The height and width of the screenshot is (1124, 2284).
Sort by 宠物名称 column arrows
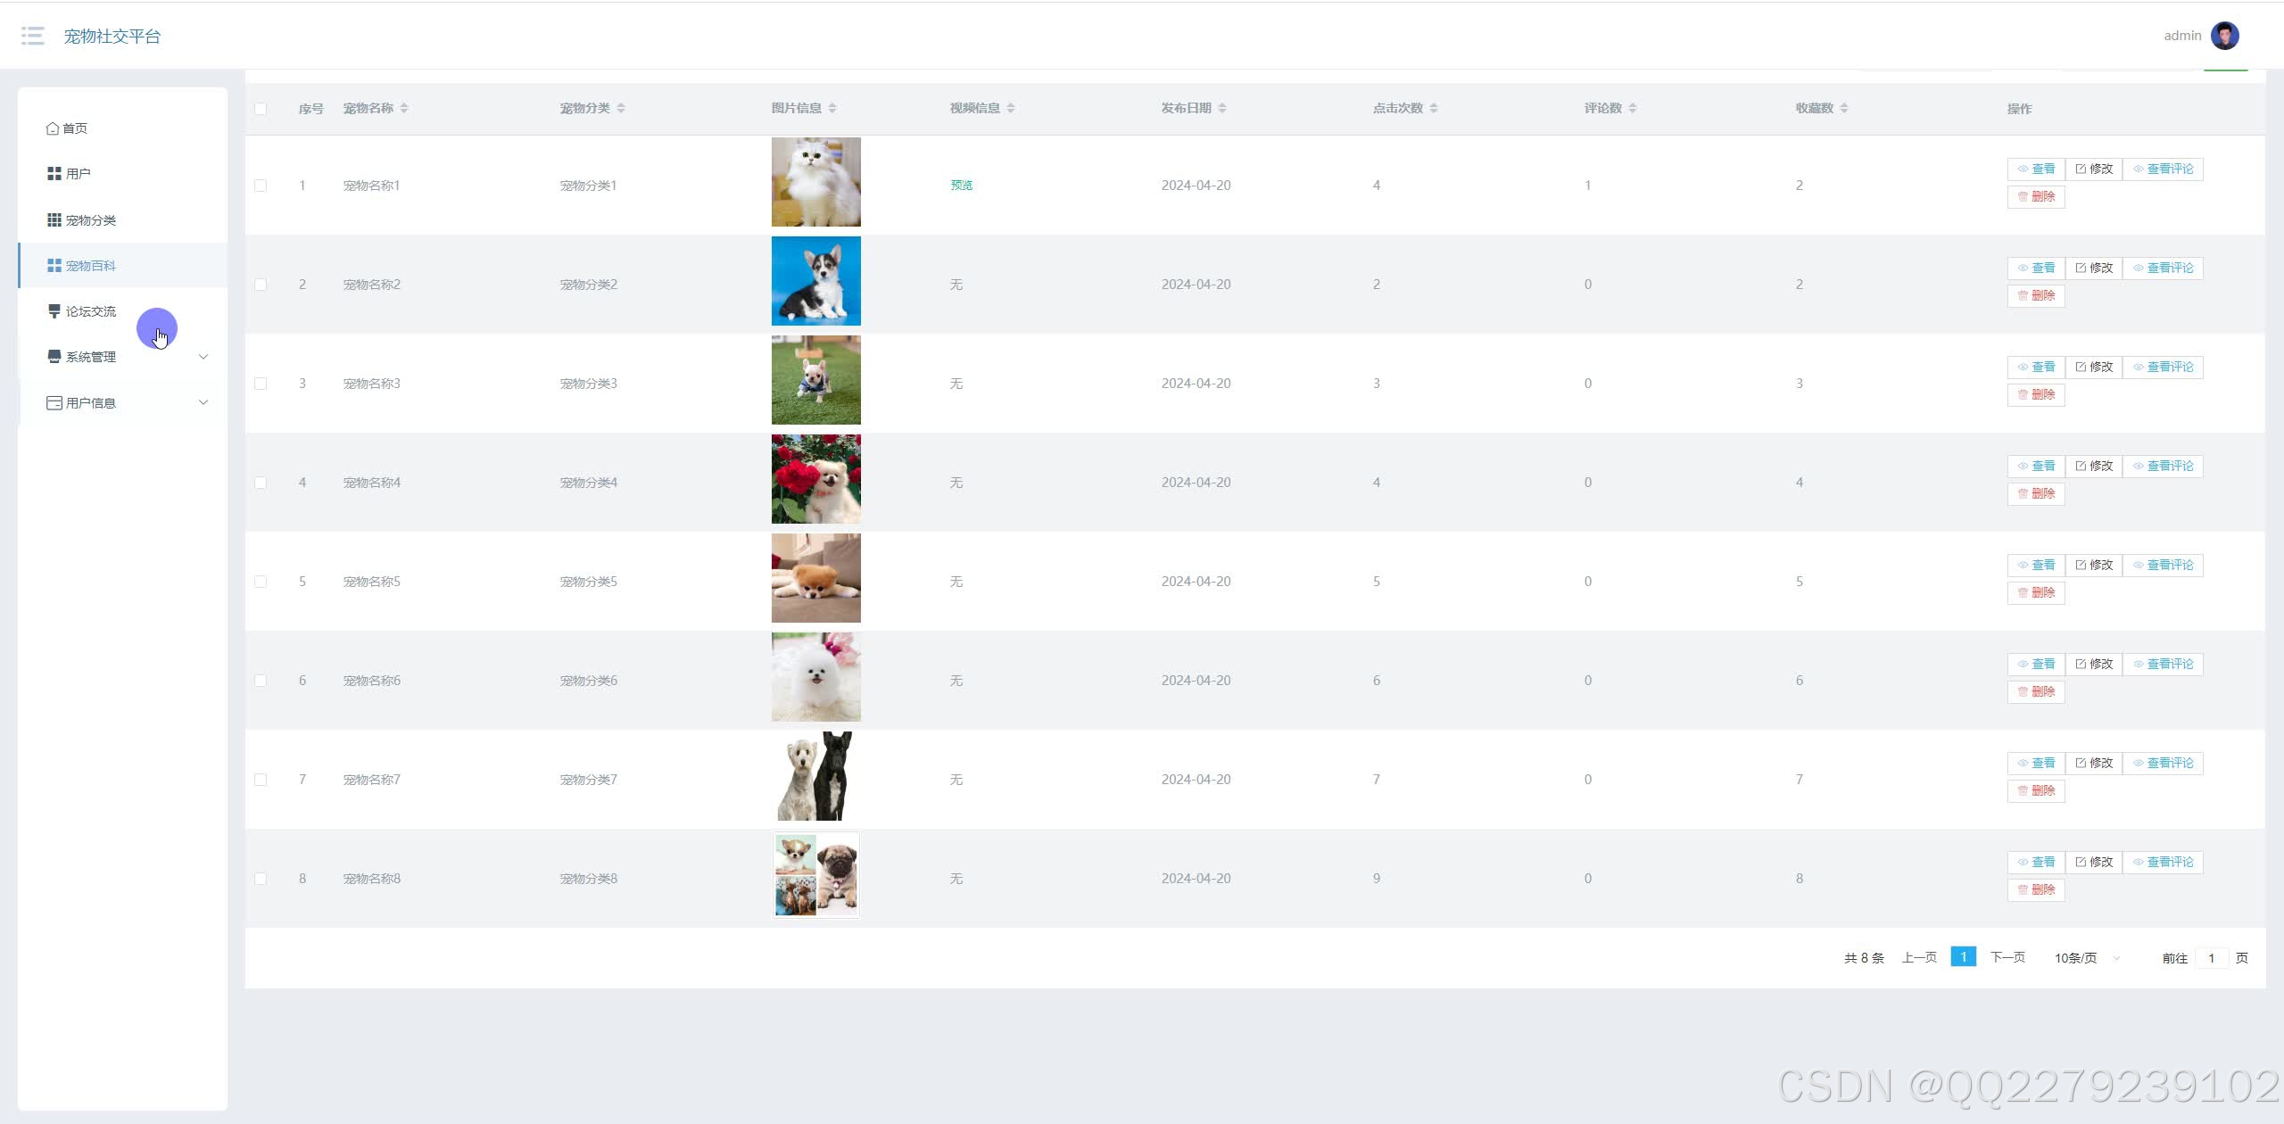point(404,108)
